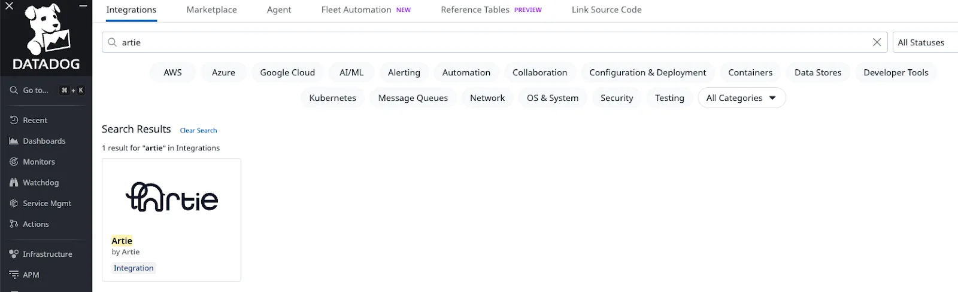Open the Agent tab
The height and width of the screenshot is (292, 958).
pyautogui.click(x=279, y=10)
